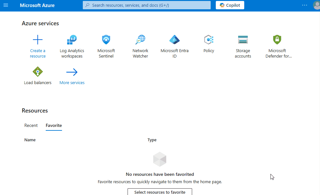Click the Create a resource plus icon
This screenshot has width=320, height=195.
tap(38, 40)
